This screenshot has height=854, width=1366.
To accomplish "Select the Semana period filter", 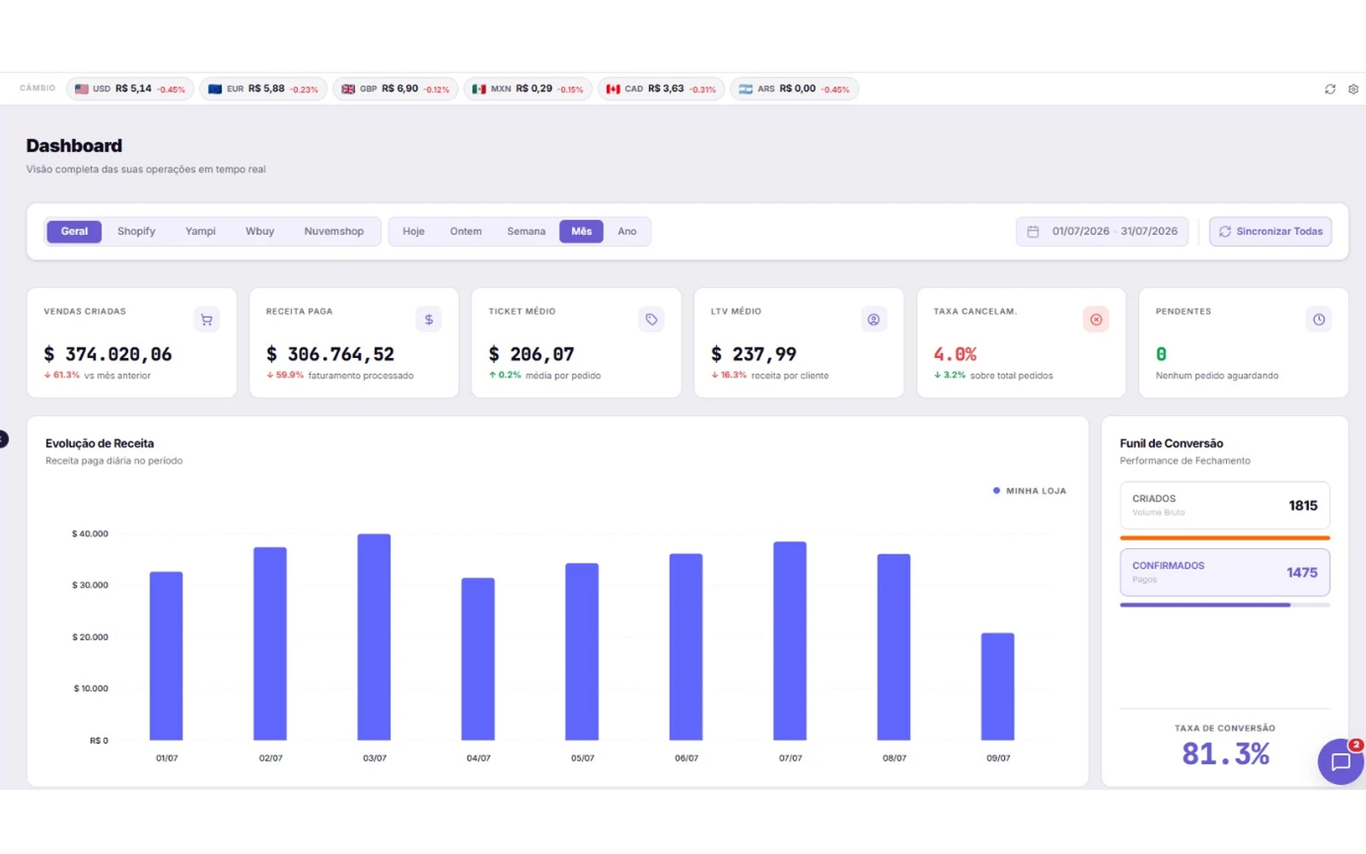I will (x=526, y=231).
